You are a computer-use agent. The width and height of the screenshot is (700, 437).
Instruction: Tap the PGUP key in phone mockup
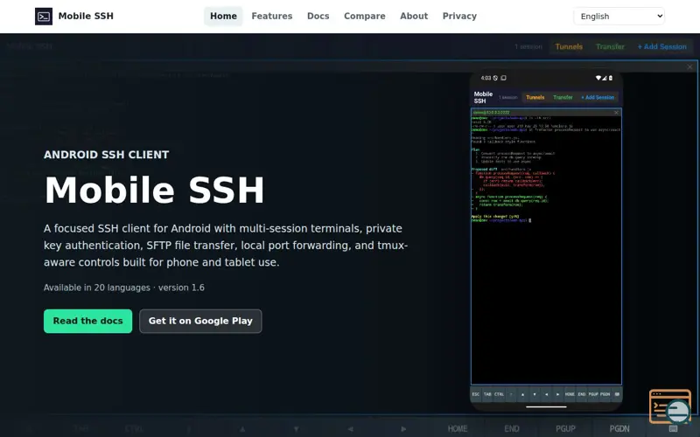(x=593, y=394)
